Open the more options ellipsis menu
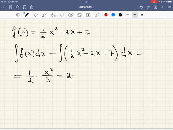The image size is (173, 130). point(169,7)
